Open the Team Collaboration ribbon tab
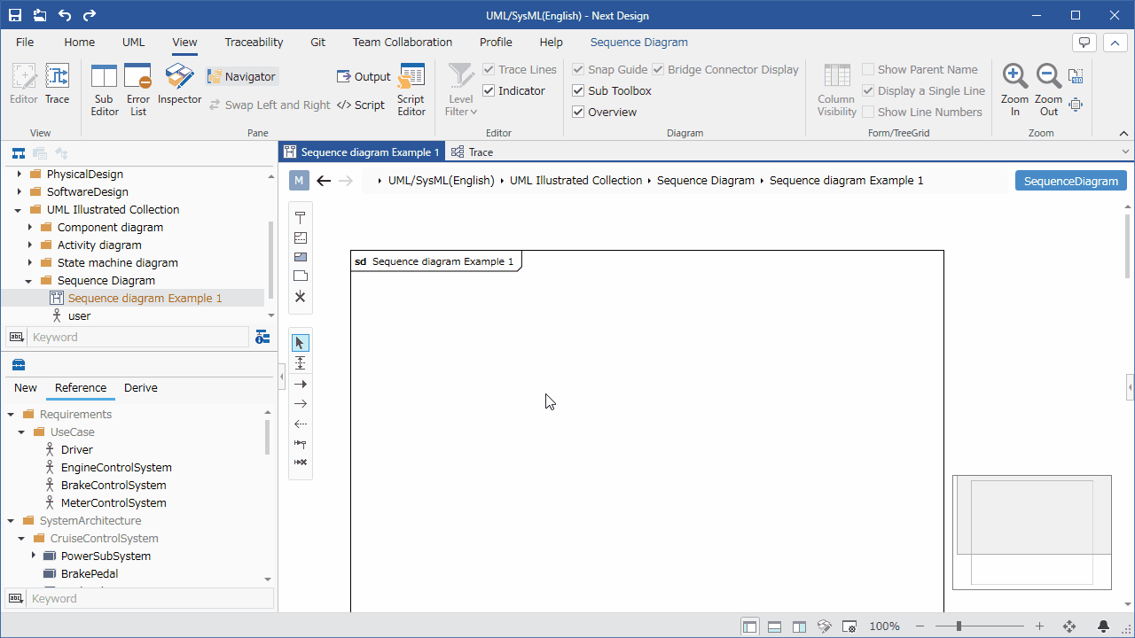The width and height of the screenshot is (1135, 638). (x=403, y=42)
